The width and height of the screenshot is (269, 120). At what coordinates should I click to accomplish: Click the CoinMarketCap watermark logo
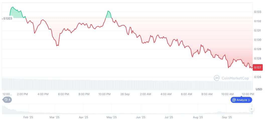point(217,78)
